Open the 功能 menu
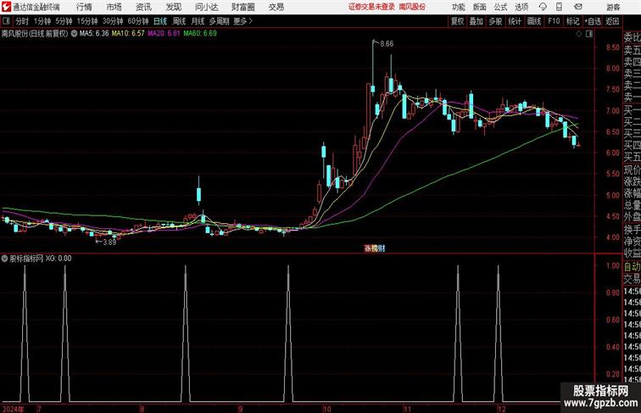The image size is (641, 413). [458, 7]
